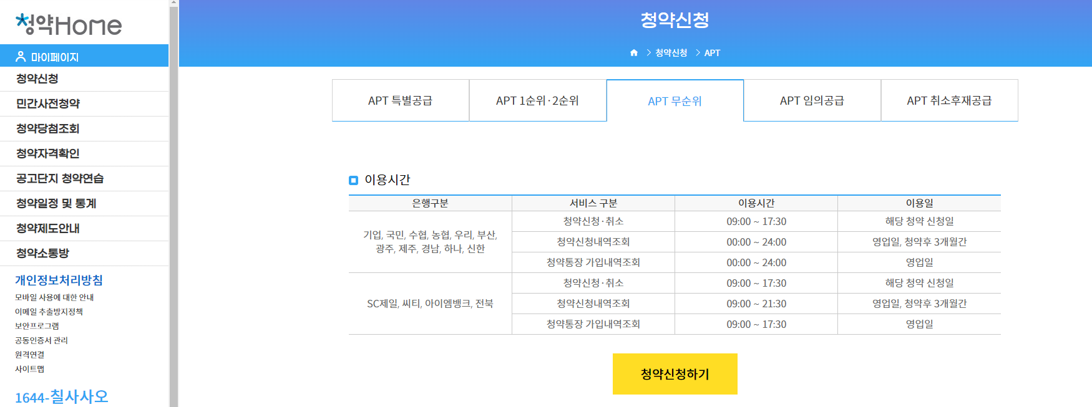Viewport: 1092px width, 407px height.
Task: Open 보안프로그램 link
Action: pyautogui.click(x=37, y=327)
